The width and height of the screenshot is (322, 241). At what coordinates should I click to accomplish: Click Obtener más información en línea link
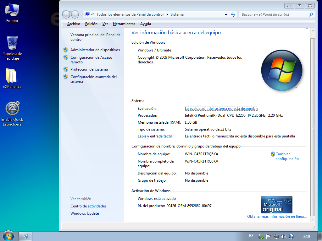point(277,217)
